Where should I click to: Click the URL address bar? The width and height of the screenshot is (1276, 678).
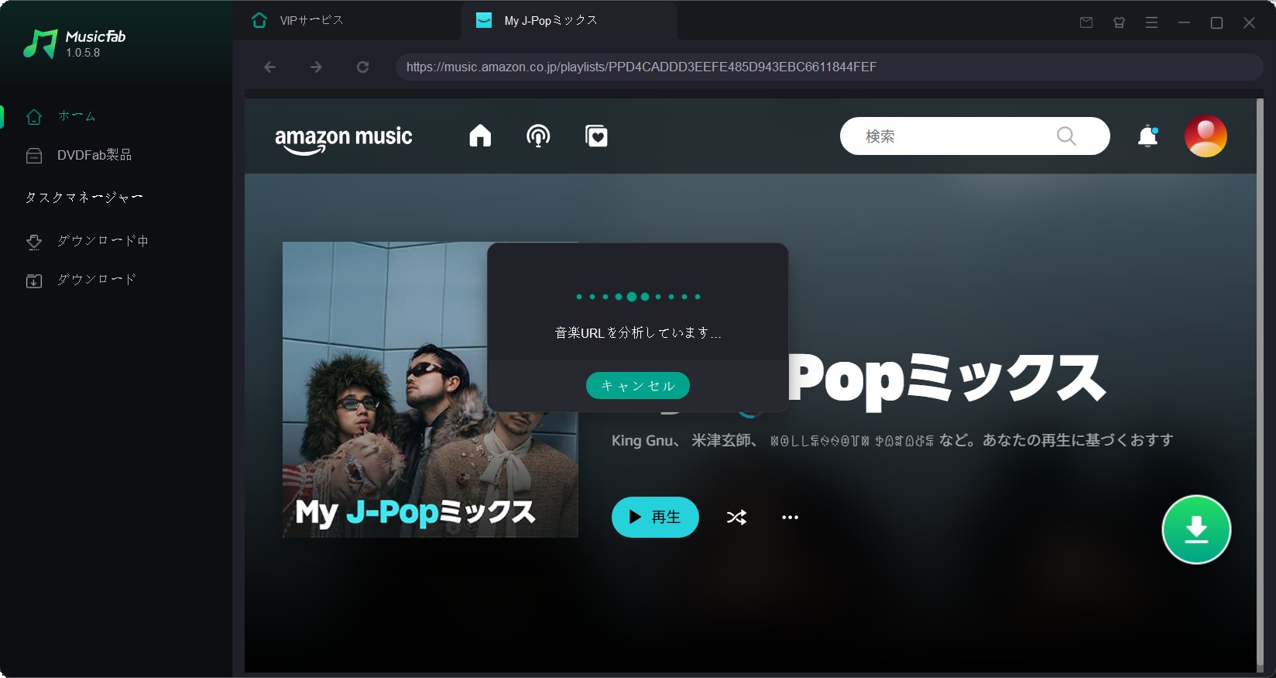tap(828, 67)
